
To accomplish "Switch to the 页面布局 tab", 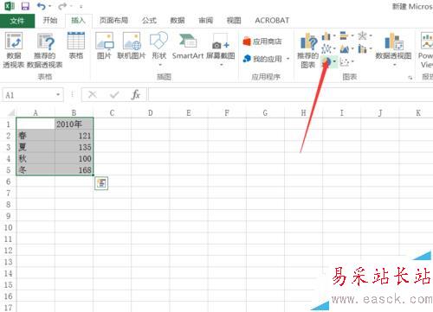I will coord(113,21).
